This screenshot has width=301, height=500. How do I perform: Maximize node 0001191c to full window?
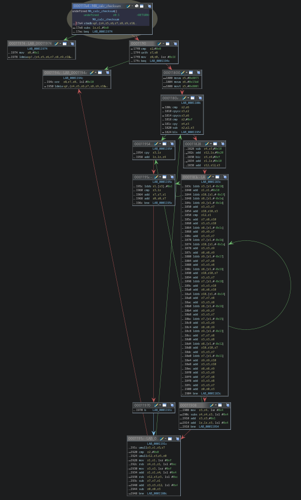click(x=170, y=439)
